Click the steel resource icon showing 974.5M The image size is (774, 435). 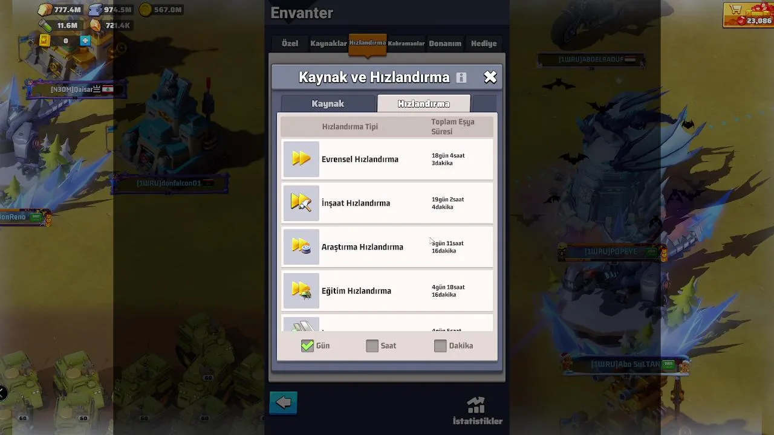[x=96, y=10]
